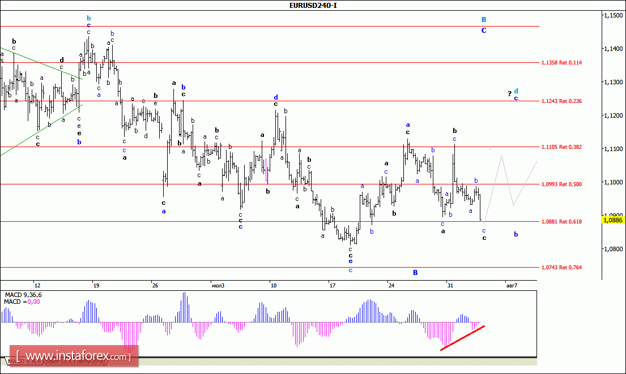Click the 1,1105 Ret 0,382 level label

561,147
